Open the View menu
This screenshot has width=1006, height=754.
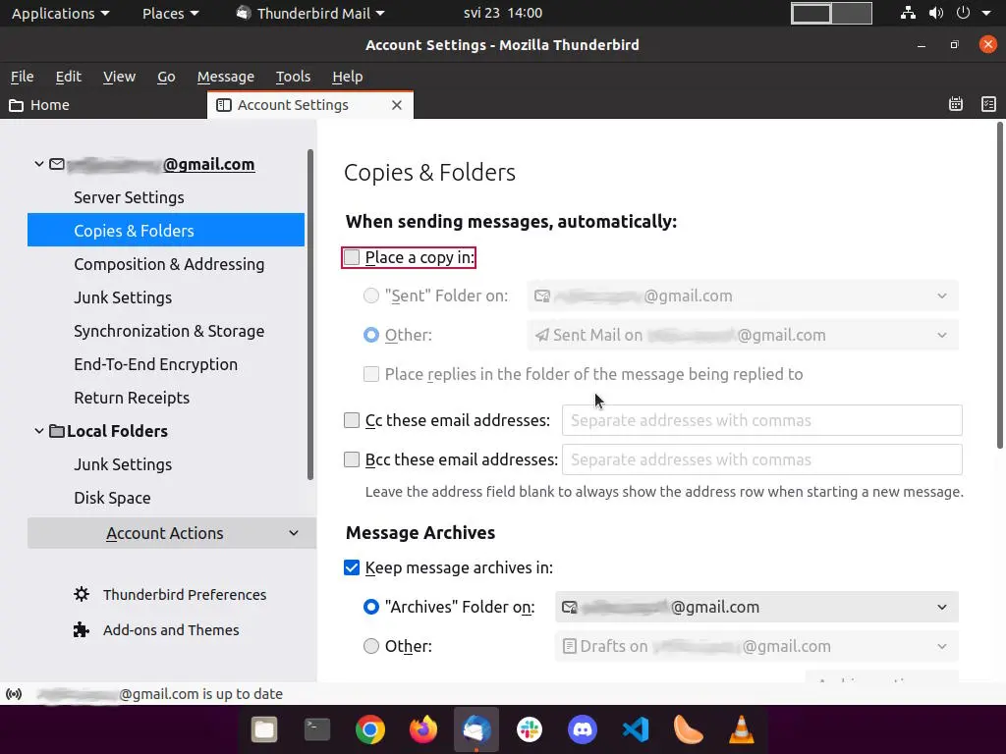point(119,77)
